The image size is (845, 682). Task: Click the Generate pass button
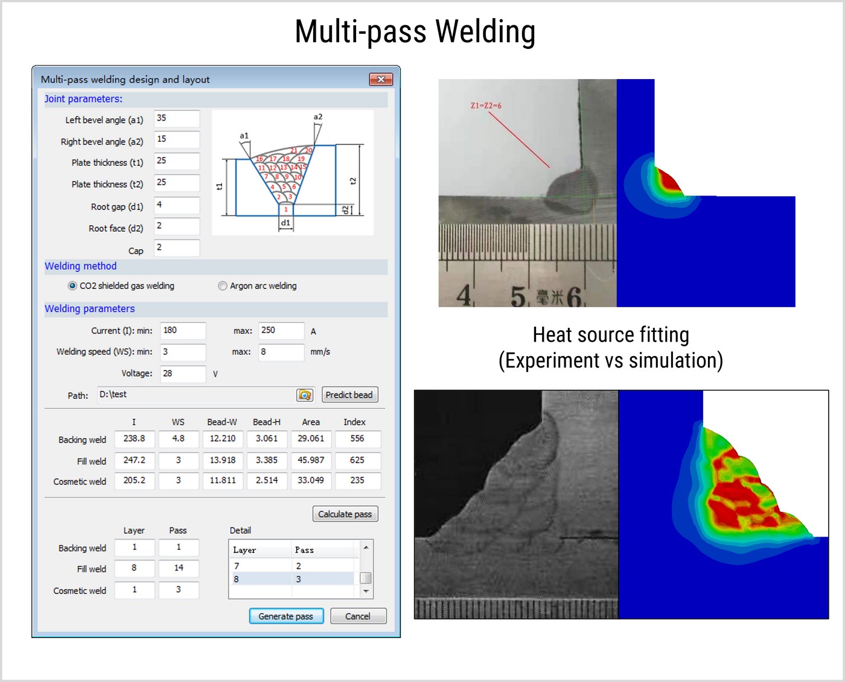tap(286, 616)
